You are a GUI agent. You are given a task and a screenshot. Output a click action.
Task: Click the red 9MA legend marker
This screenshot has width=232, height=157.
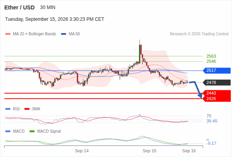click(27, 109)
